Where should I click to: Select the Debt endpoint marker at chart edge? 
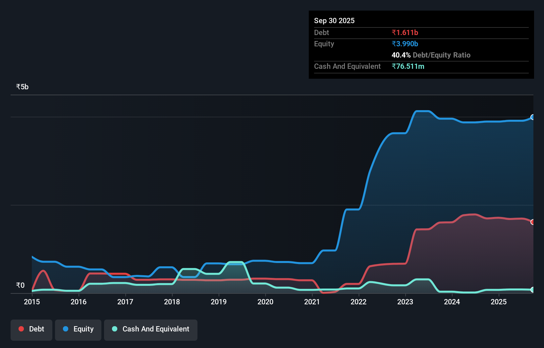pyautogui.click(x=532, y=222)
